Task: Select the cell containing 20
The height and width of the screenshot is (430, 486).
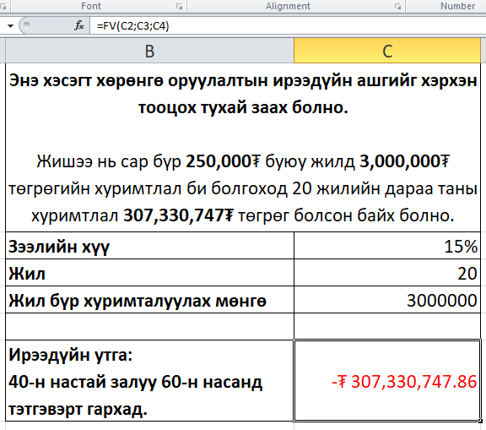Action: 387,273
